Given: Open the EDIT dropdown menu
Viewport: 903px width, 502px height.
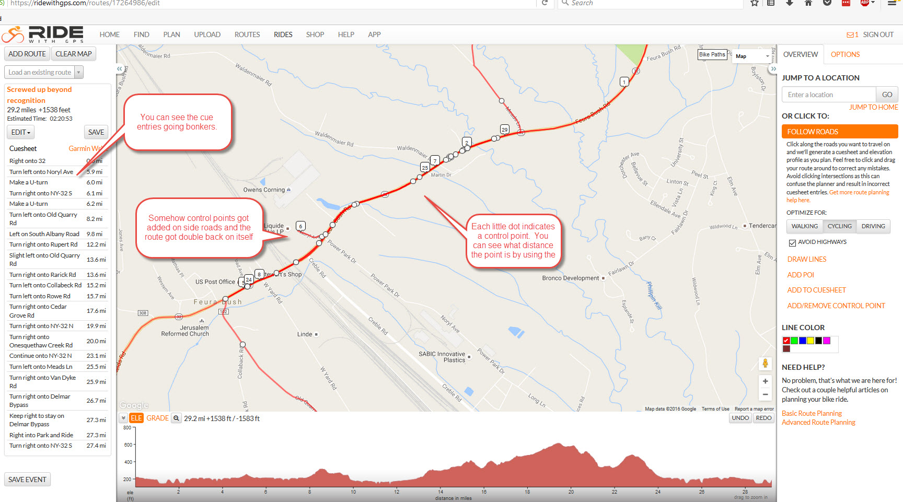Looking at the screenshot, I should (20, 132).
